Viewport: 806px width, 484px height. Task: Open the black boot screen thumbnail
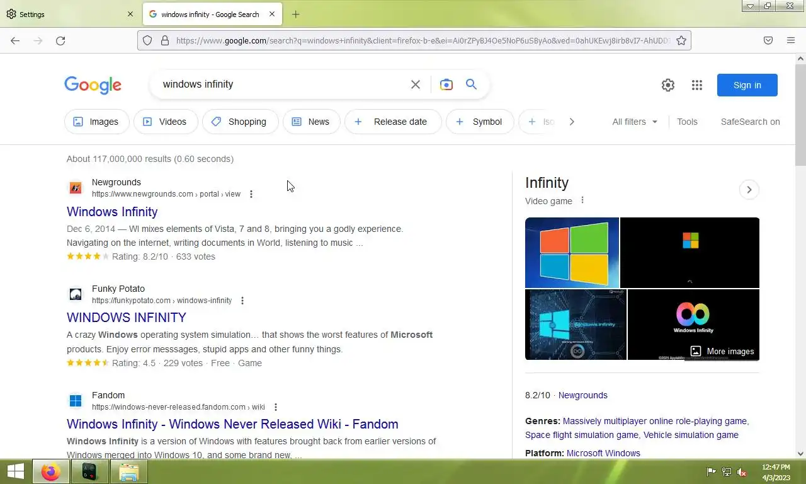(690, 252)
